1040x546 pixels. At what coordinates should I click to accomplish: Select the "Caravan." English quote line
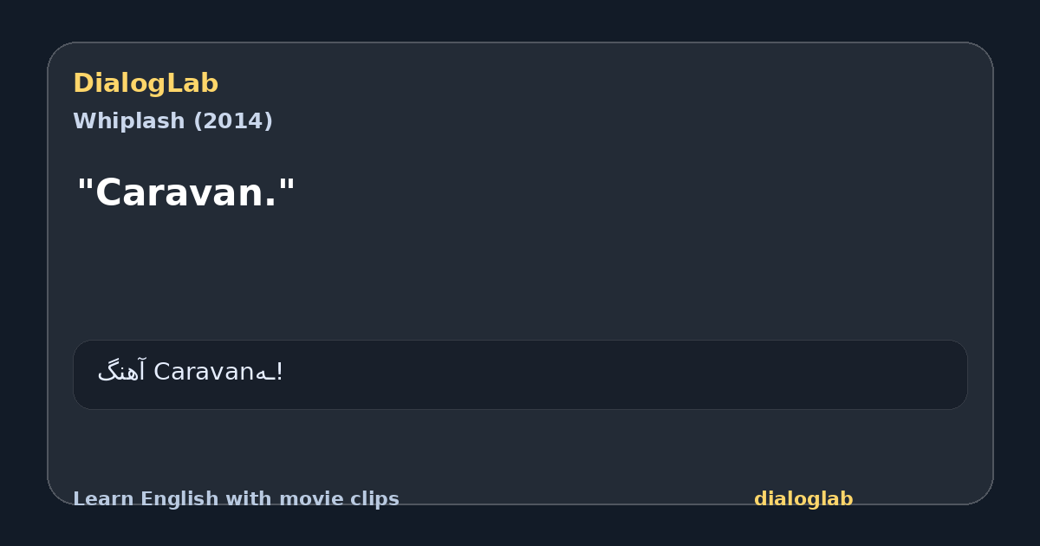coord(186,193)
